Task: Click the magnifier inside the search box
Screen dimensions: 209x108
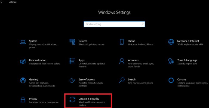Action: coord(142,24)
